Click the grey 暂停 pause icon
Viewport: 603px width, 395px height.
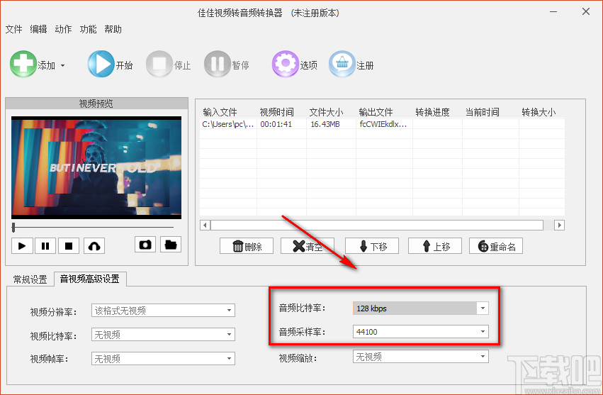pos(218,64)
